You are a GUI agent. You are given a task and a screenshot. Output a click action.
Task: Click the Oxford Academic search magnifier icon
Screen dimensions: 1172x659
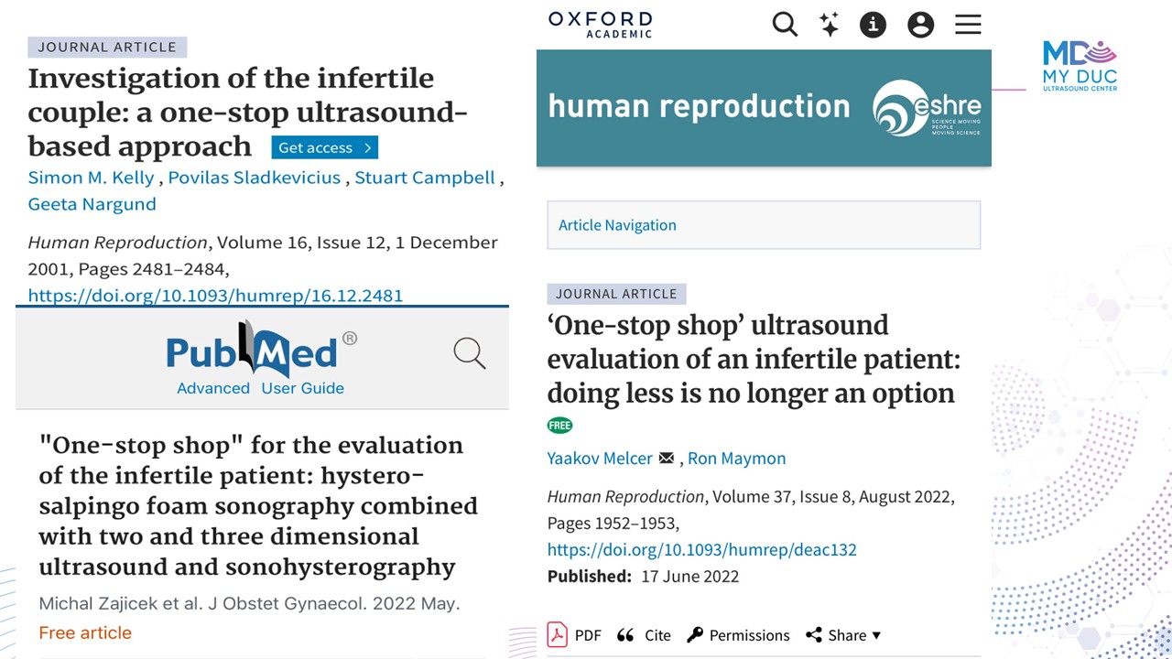(785, 24)
